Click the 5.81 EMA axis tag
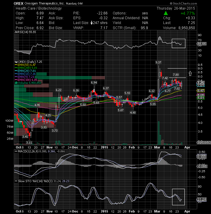Screen dimensions: 211x214 (x=201, y=98)
